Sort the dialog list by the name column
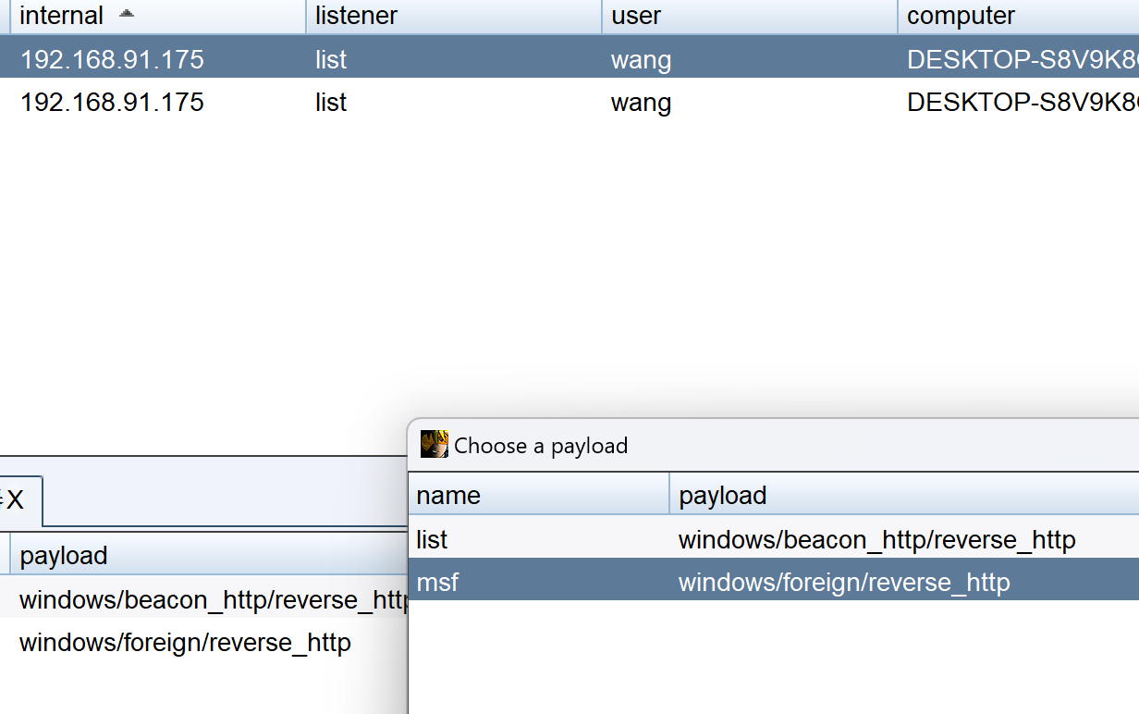 click(539, 495)
